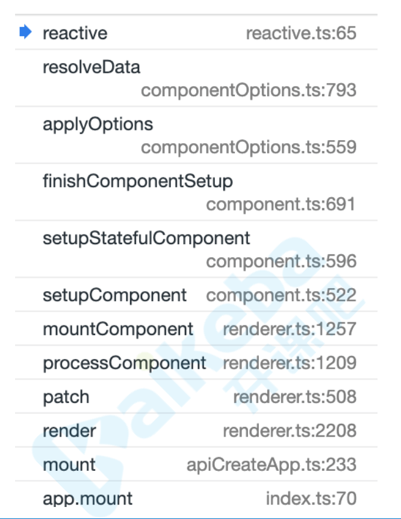Image resolution: width=401 pixels, height=519 pixels.
Task: Open the componentOptions.ts:559 source location
Action: coord(249,147)
